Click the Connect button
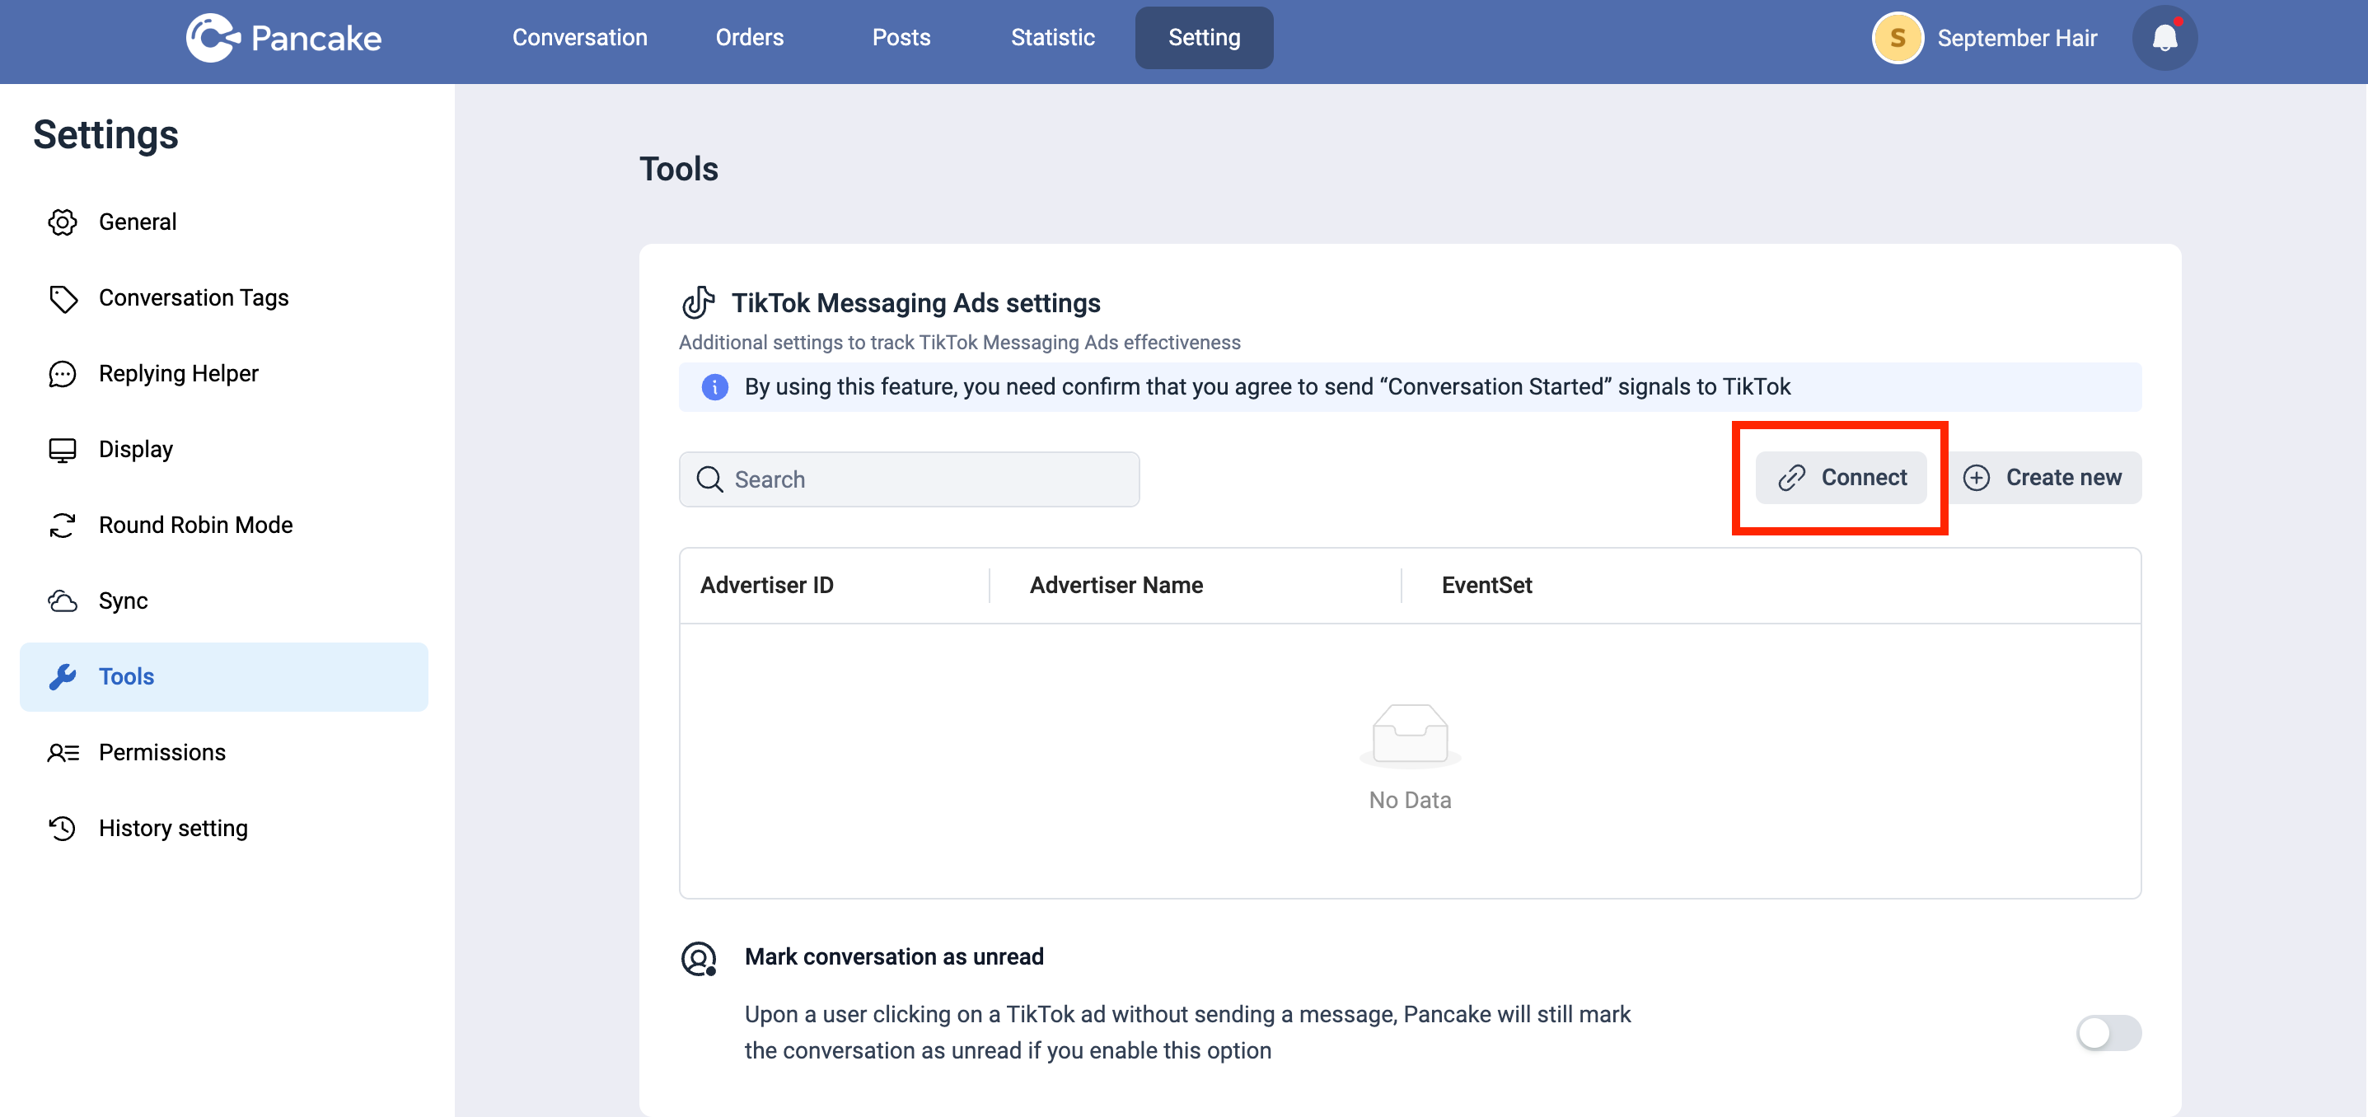The height and width of the screenshot is (1117, 2368). (x=1842, y=477)
